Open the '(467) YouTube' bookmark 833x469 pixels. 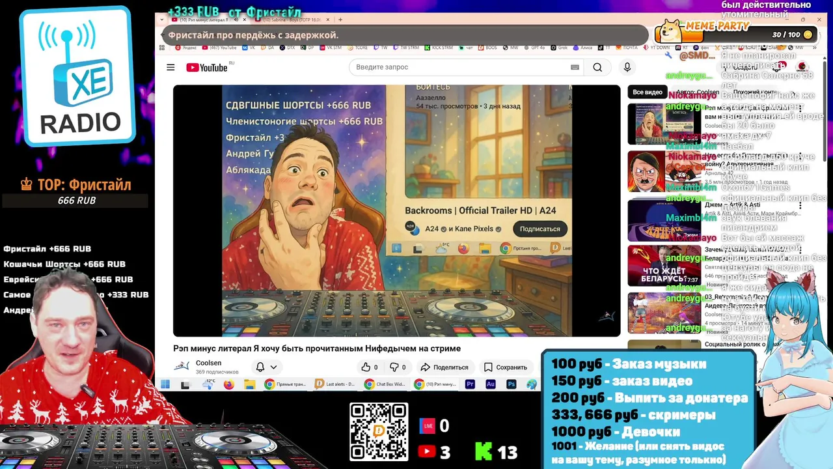(x=220, y=48)
